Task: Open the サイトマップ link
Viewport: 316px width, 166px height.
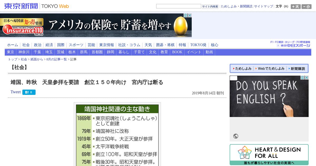Action: [x=264, y=6]
